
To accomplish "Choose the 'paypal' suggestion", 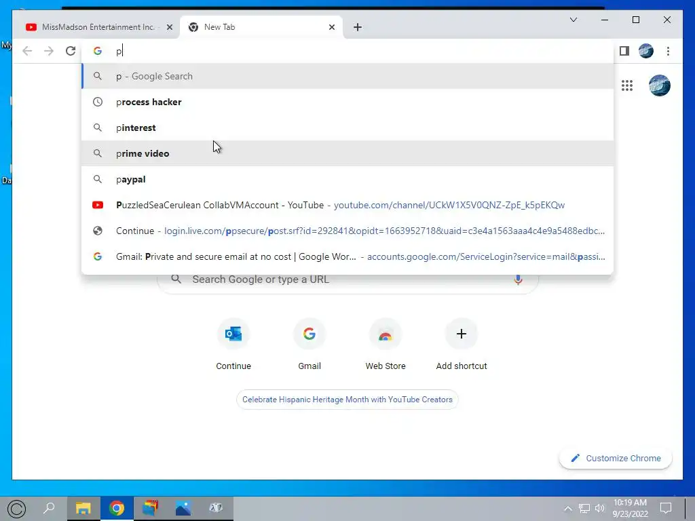I will (347, 179).
